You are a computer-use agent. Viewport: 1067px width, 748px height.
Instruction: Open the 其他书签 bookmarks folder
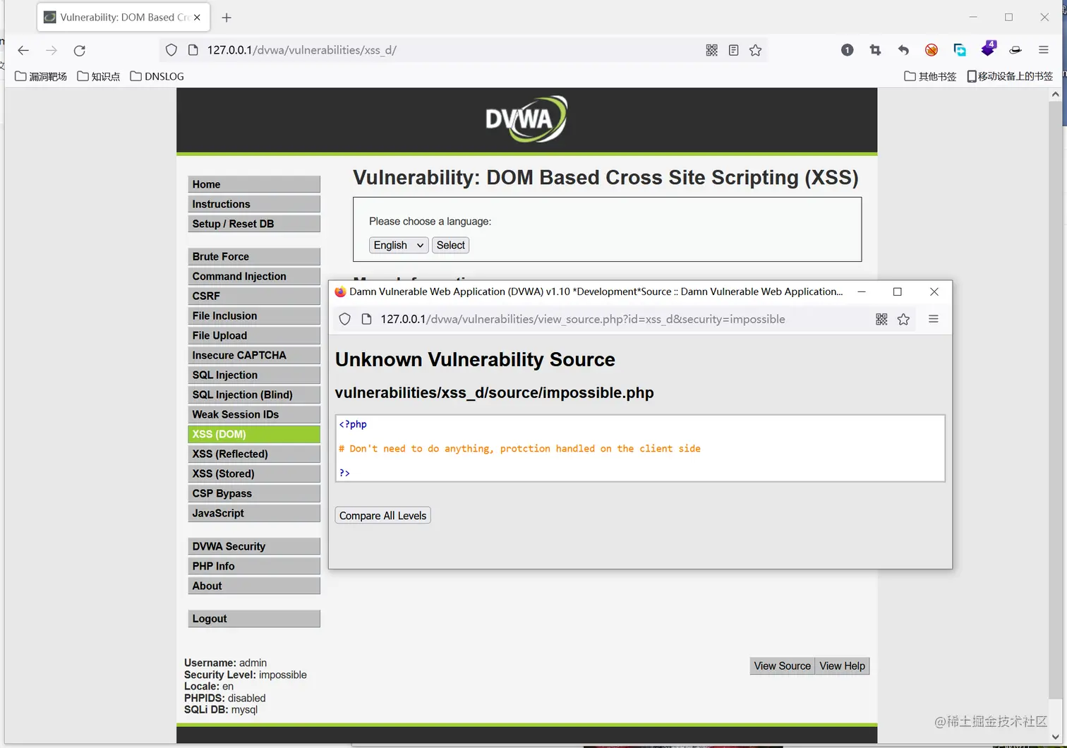coord(930,76)
